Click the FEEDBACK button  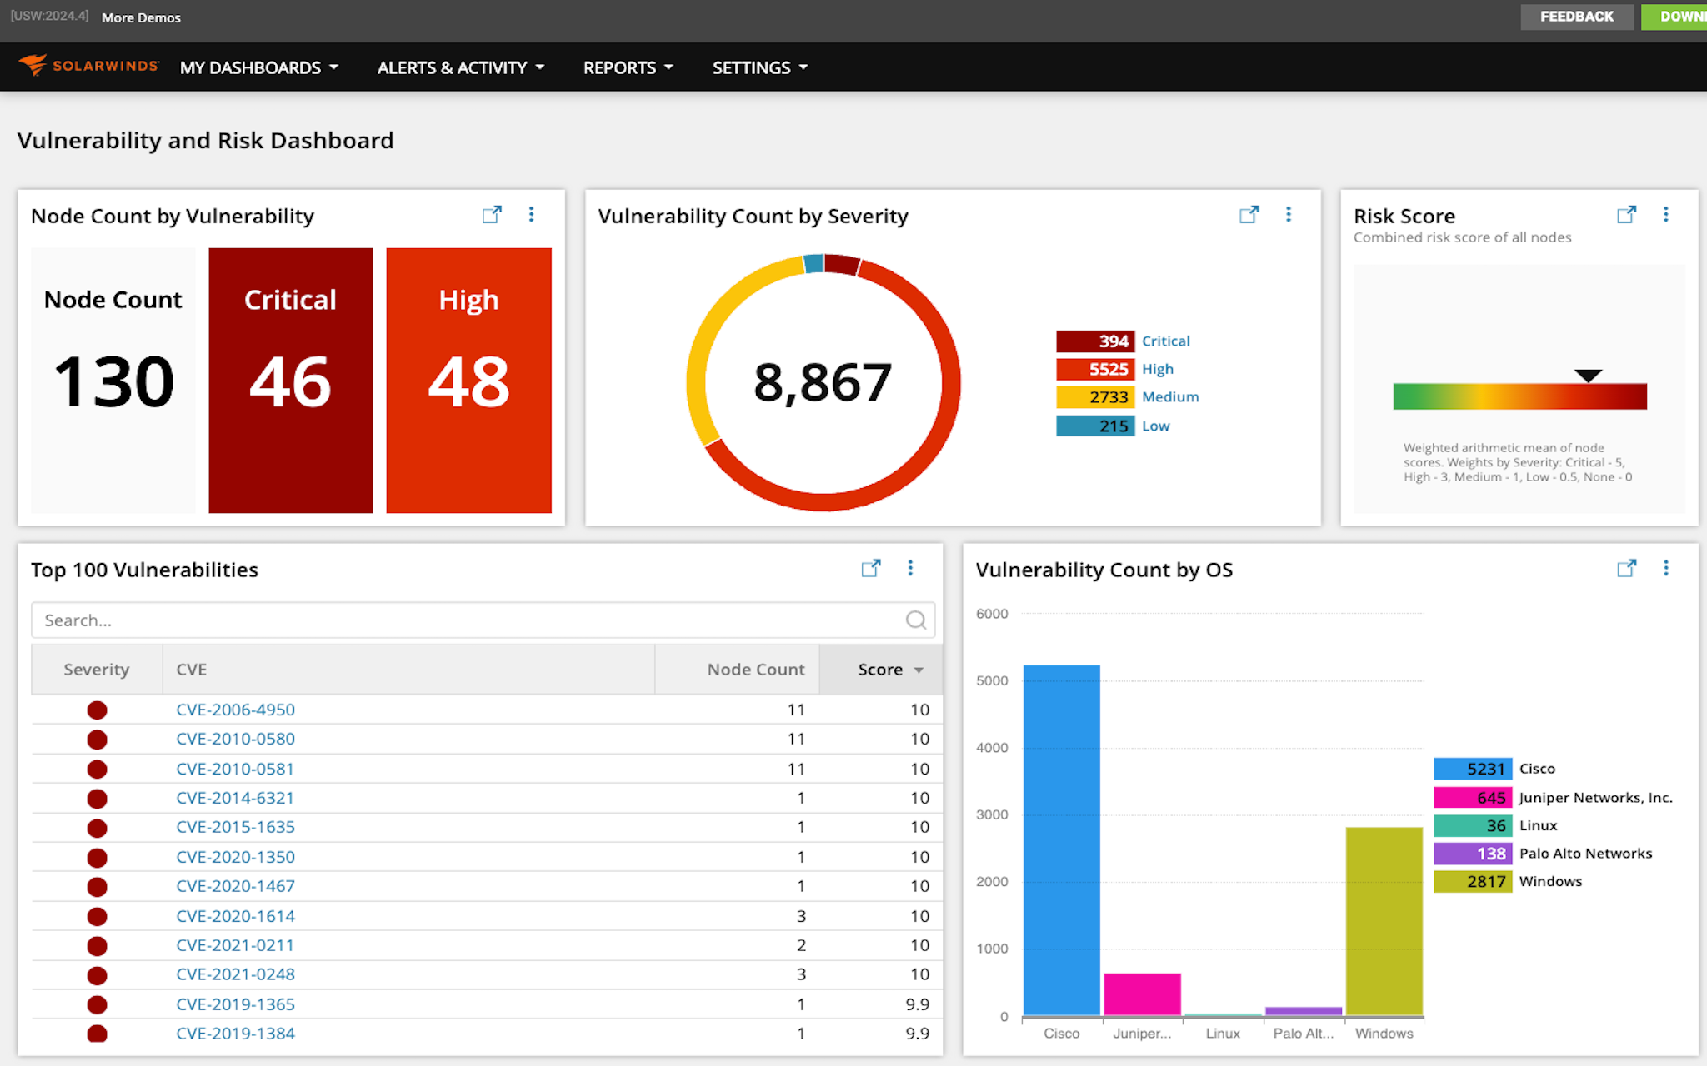coord(1576,16)
